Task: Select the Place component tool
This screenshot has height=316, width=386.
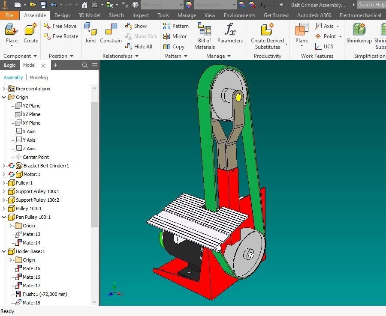Action: click(x=11, y=33)
